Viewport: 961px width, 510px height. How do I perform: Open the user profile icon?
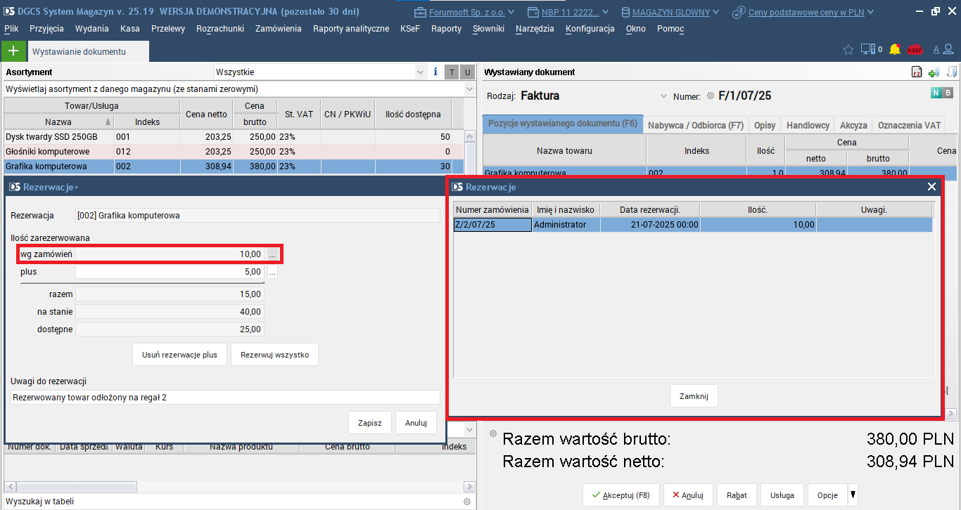click(x=949, y=50)
